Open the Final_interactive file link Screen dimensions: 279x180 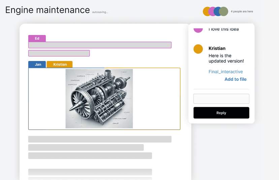(x=225, y=71)
